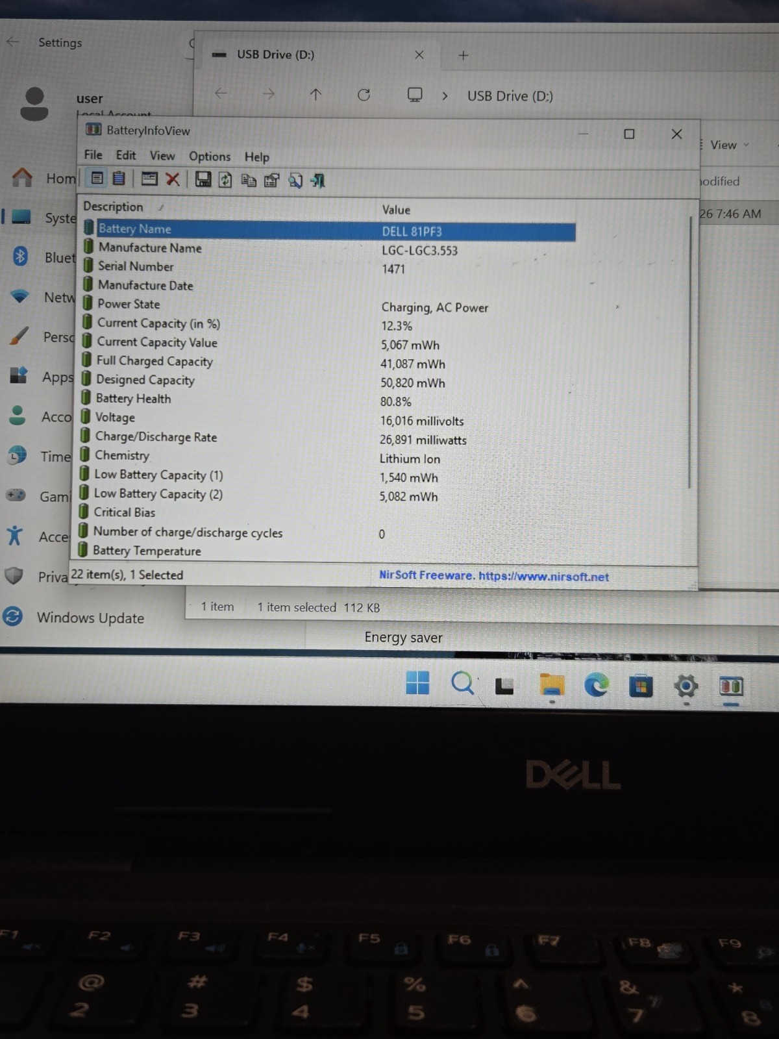
Task: Open the Help menu
Action: point(256,156)
